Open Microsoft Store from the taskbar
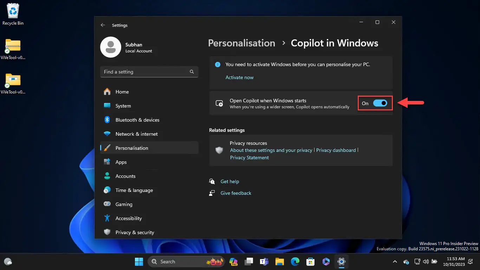 [x=310, y=262]
